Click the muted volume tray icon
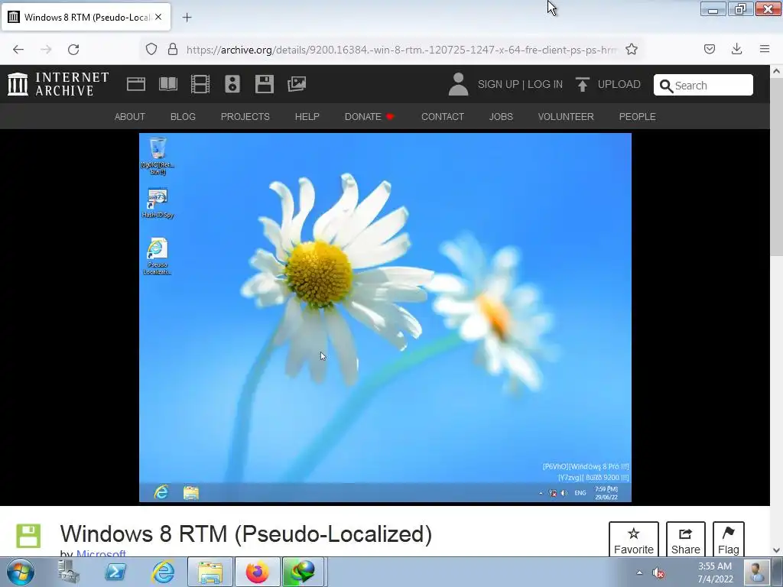Image resolution: width=783 pixels, height=587 pixels. point(658,573)
